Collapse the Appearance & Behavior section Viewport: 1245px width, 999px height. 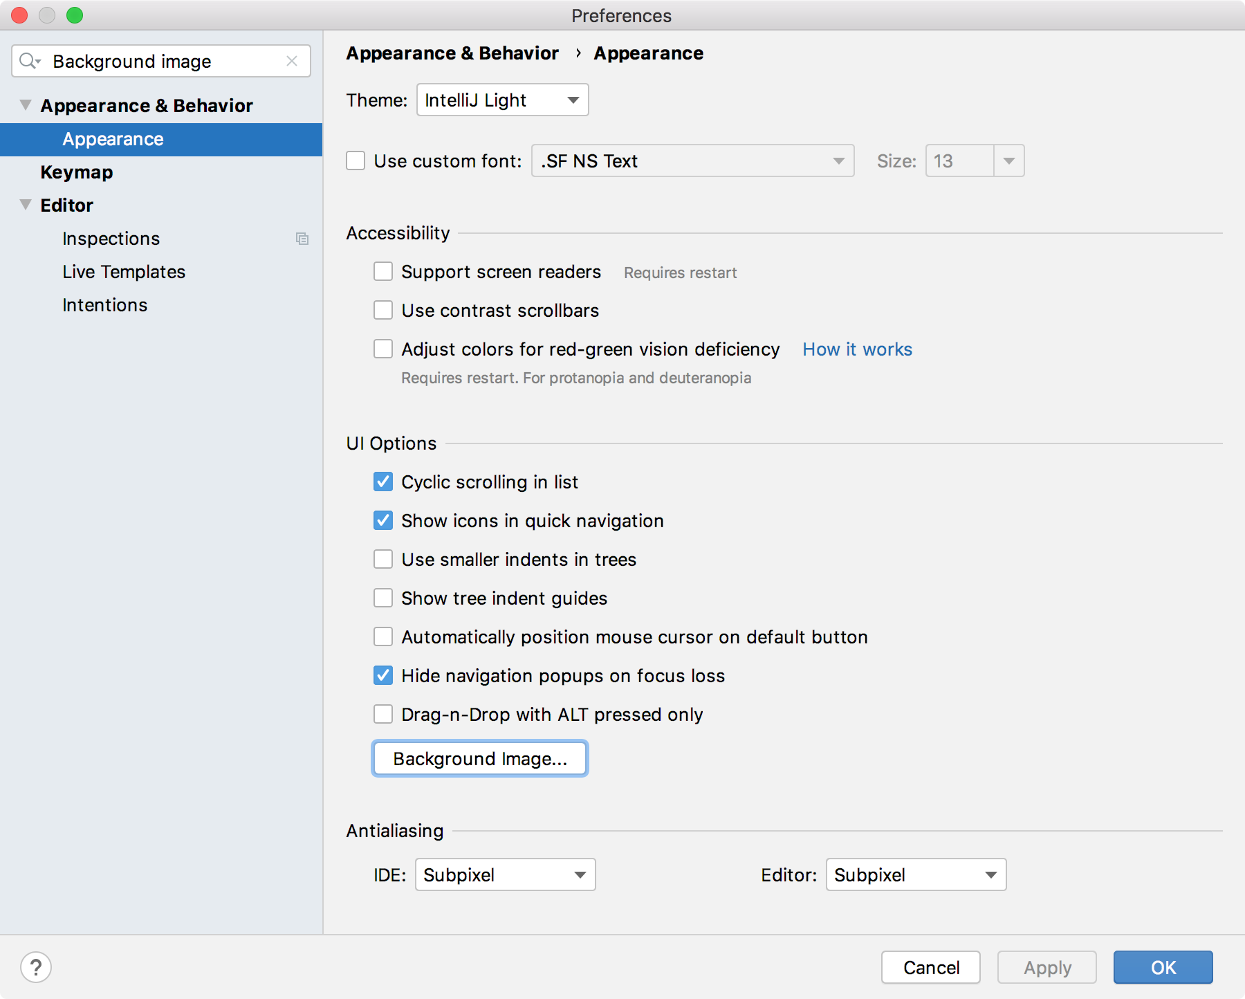click(x=25, y=104)
